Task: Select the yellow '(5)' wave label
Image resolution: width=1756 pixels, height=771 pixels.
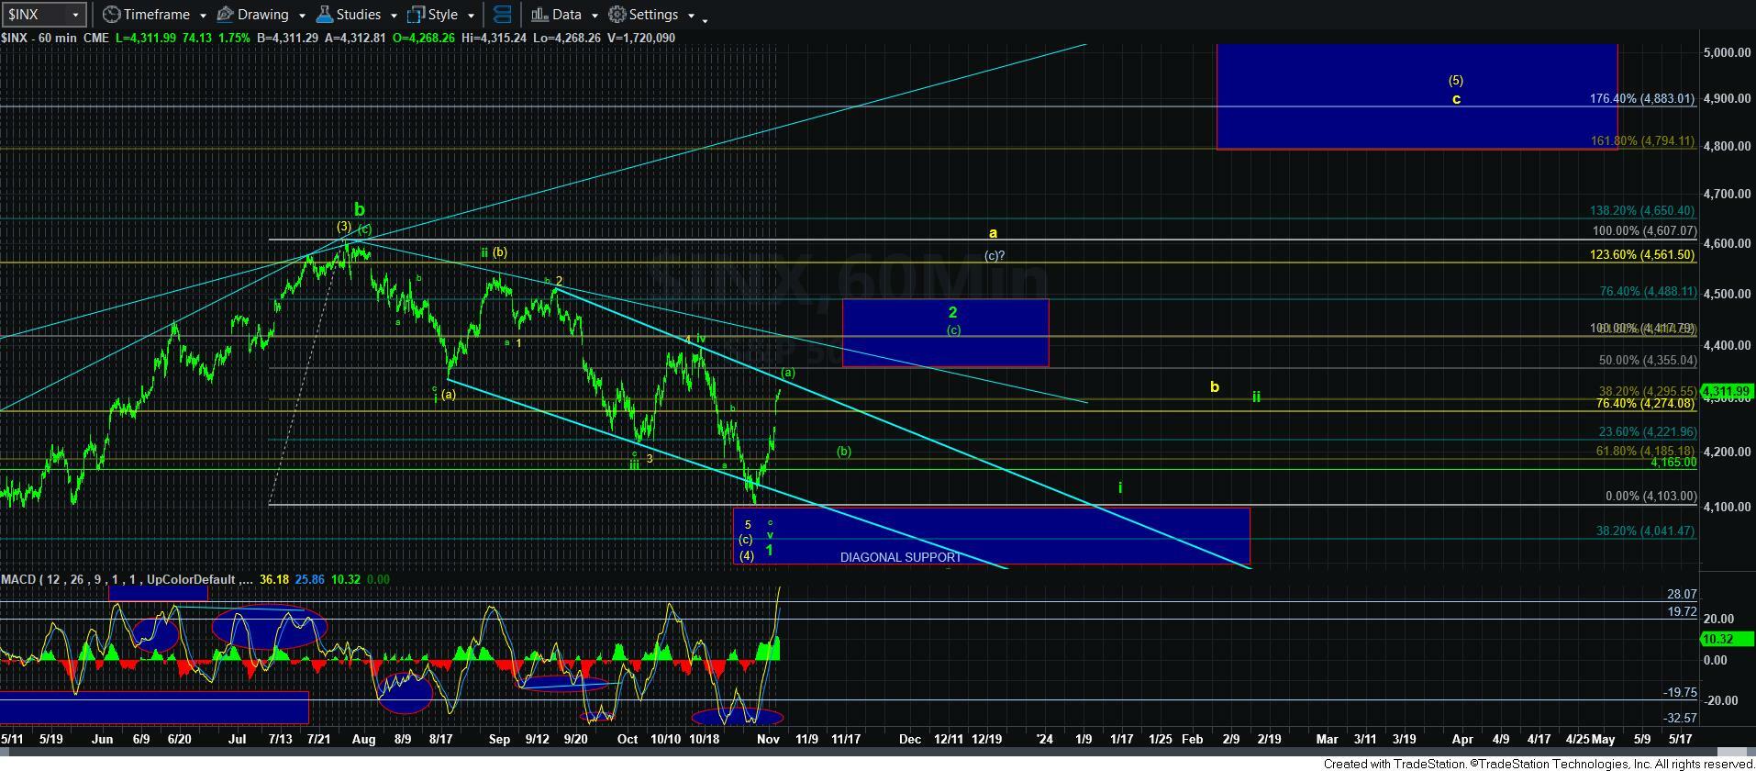Action: pyautogui.click(x=1455, y=81)
